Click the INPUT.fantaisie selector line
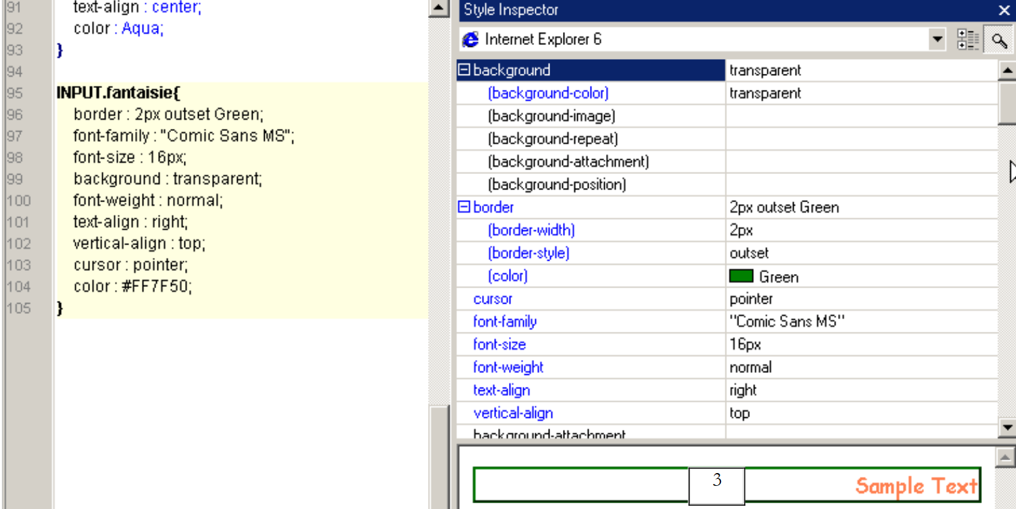Screen dimensions: 1016x509 coord(118,93)
